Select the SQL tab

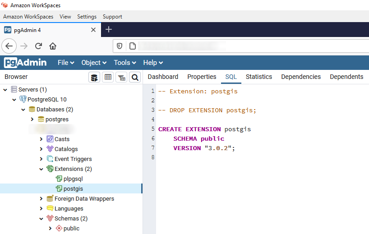tap(231, 77)
